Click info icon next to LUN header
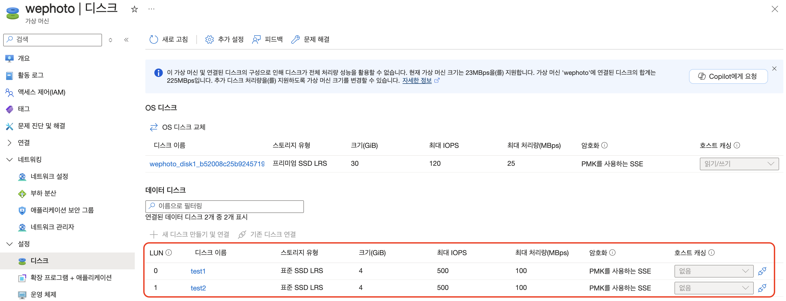 [x=168, y=253]
